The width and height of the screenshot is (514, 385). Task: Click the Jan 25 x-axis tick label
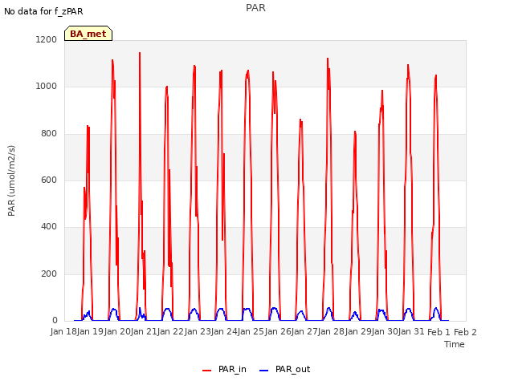tap(251, 332)
